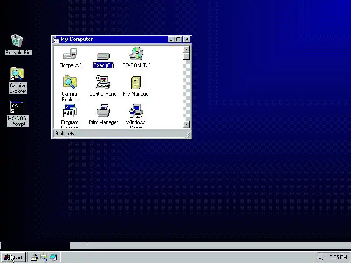Close the My Computer window
Screen dimensions: 351x263
(187, 39)
